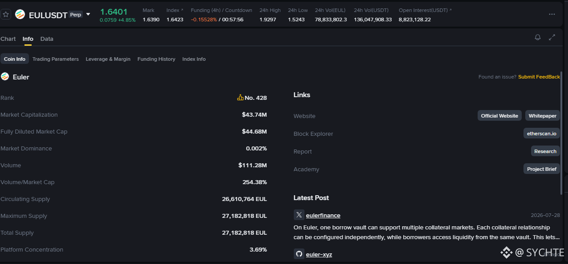Open the Funding History sub-tab

(x=156, y=59)
